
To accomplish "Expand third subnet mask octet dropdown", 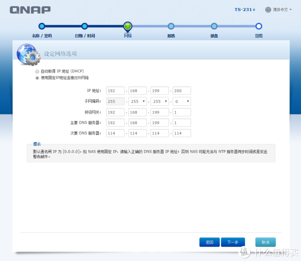I will pyautogui.click(x=160, y=101).
